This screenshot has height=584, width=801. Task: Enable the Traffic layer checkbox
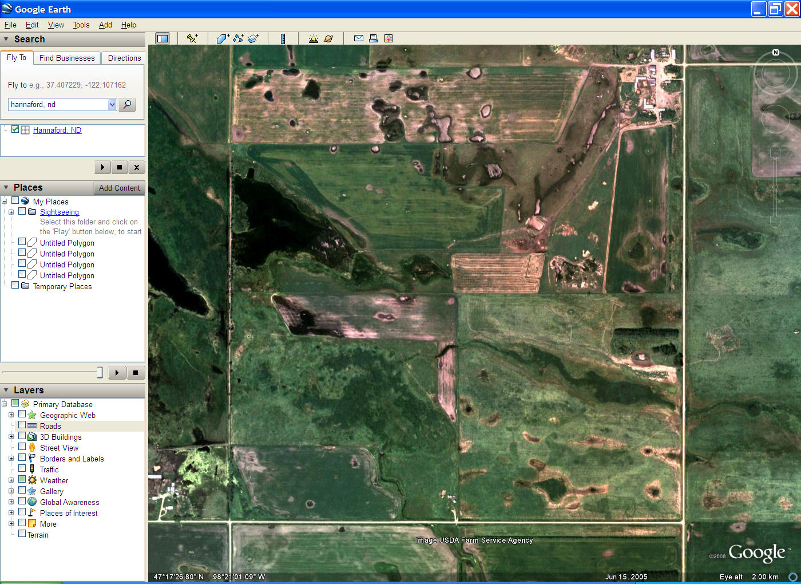(x=22, y=469)
